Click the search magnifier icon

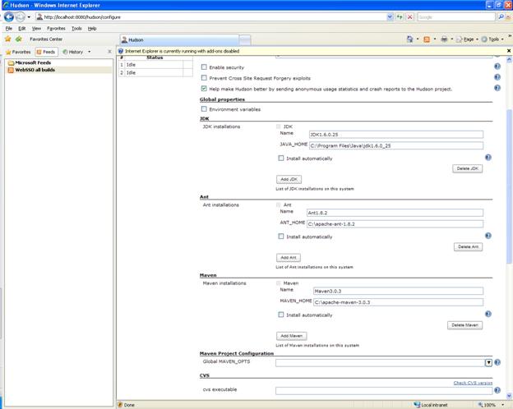[x=501, y=16]
